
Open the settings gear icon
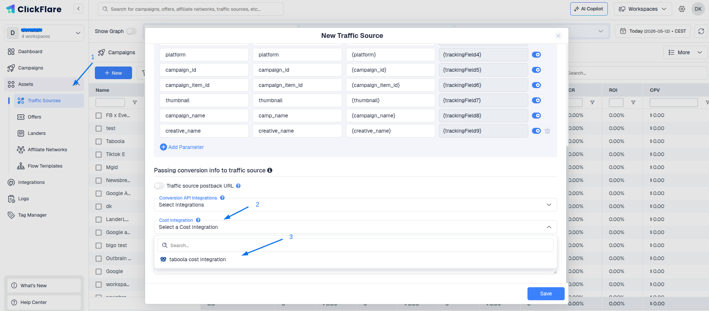coord(682,9)
